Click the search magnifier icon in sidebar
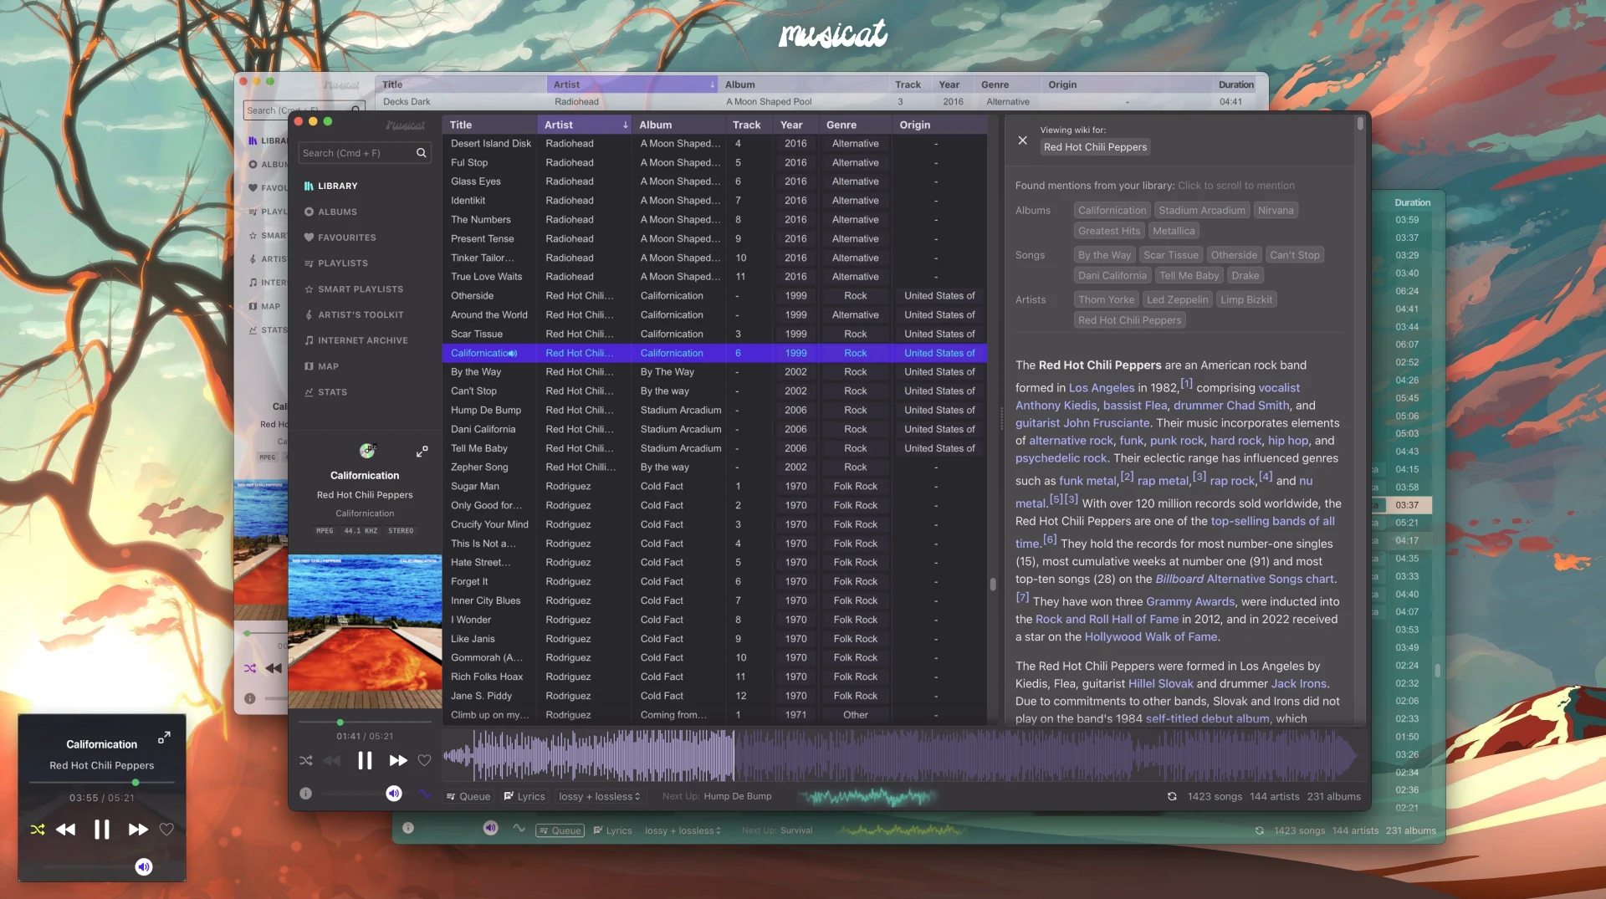 coord(422,153)
